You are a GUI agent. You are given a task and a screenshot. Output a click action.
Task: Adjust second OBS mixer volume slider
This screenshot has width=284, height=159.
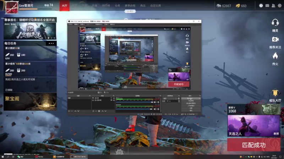click(134, 109)
